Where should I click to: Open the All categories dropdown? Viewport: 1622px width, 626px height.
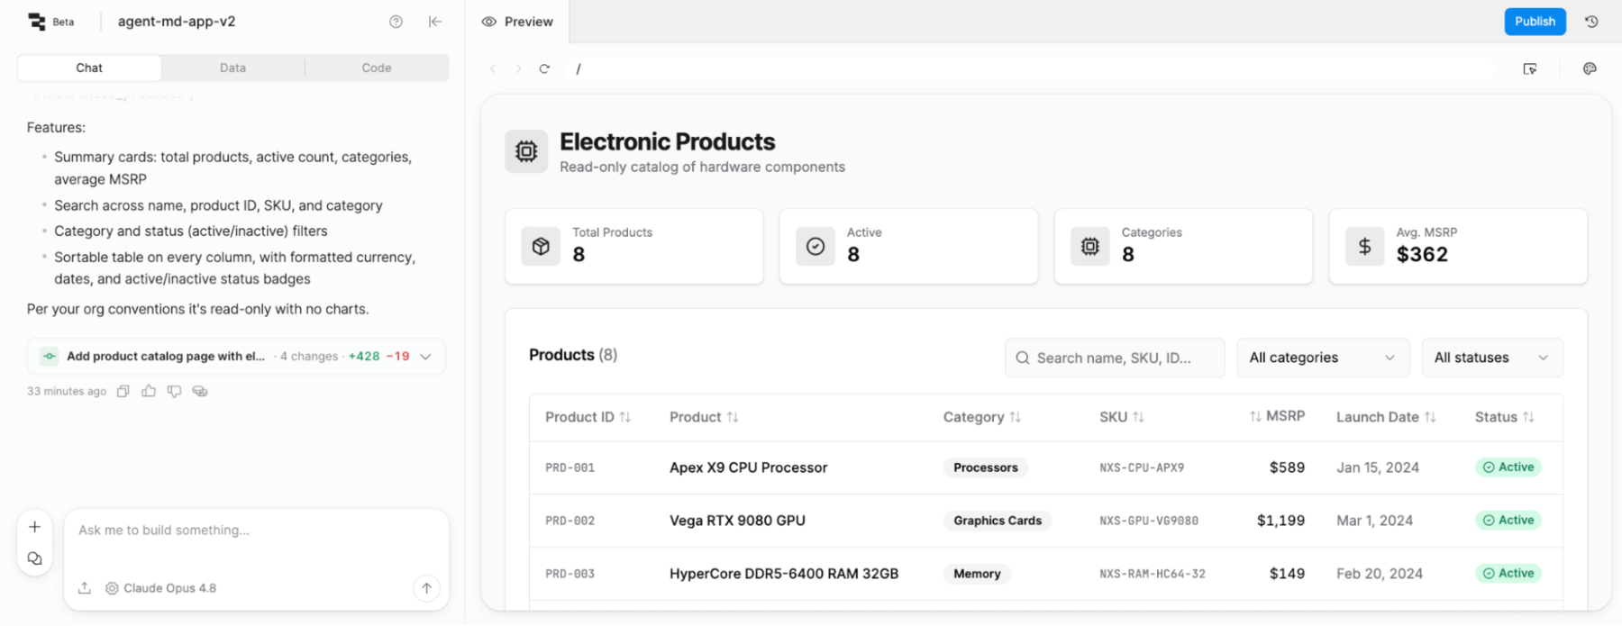click(x=1322, y=358)
